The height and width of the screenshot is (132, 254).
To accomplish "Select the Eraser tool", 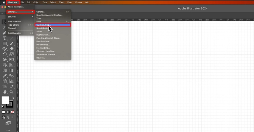I will (12, 49).
